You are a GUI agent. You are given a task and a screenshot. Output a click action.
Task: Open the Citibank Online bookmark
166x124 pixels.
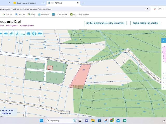[60, 14]
